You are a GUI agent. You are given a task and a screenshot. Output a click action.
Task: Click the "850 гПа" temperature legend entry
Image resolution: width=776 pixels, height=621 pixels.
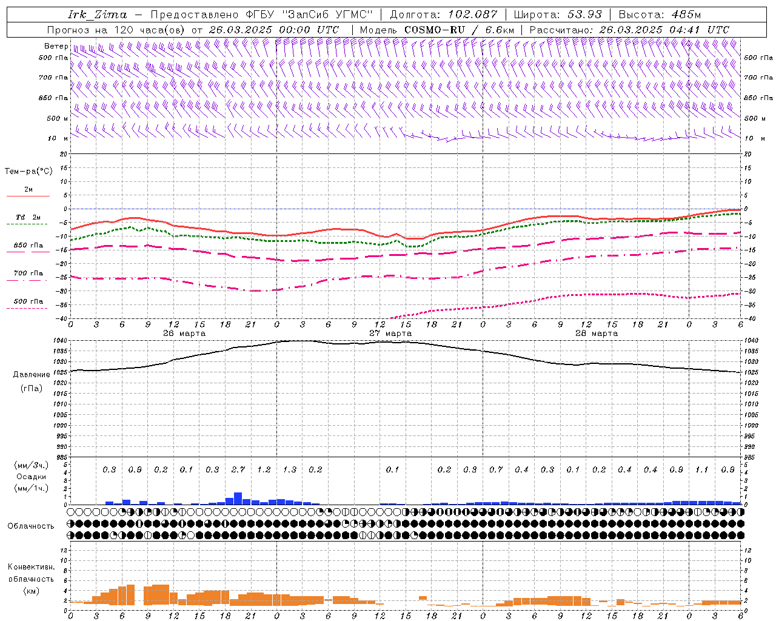click(28, 246)
